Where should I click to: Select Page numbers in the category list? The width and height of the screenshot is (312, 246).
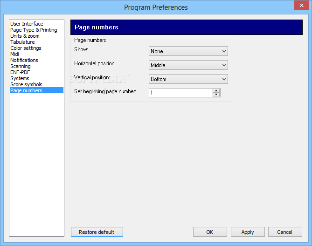tap(37, 90)
